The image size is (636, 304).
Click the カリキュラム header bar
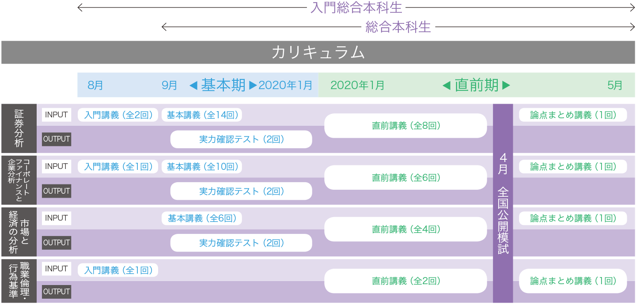[x=318, y=53]
